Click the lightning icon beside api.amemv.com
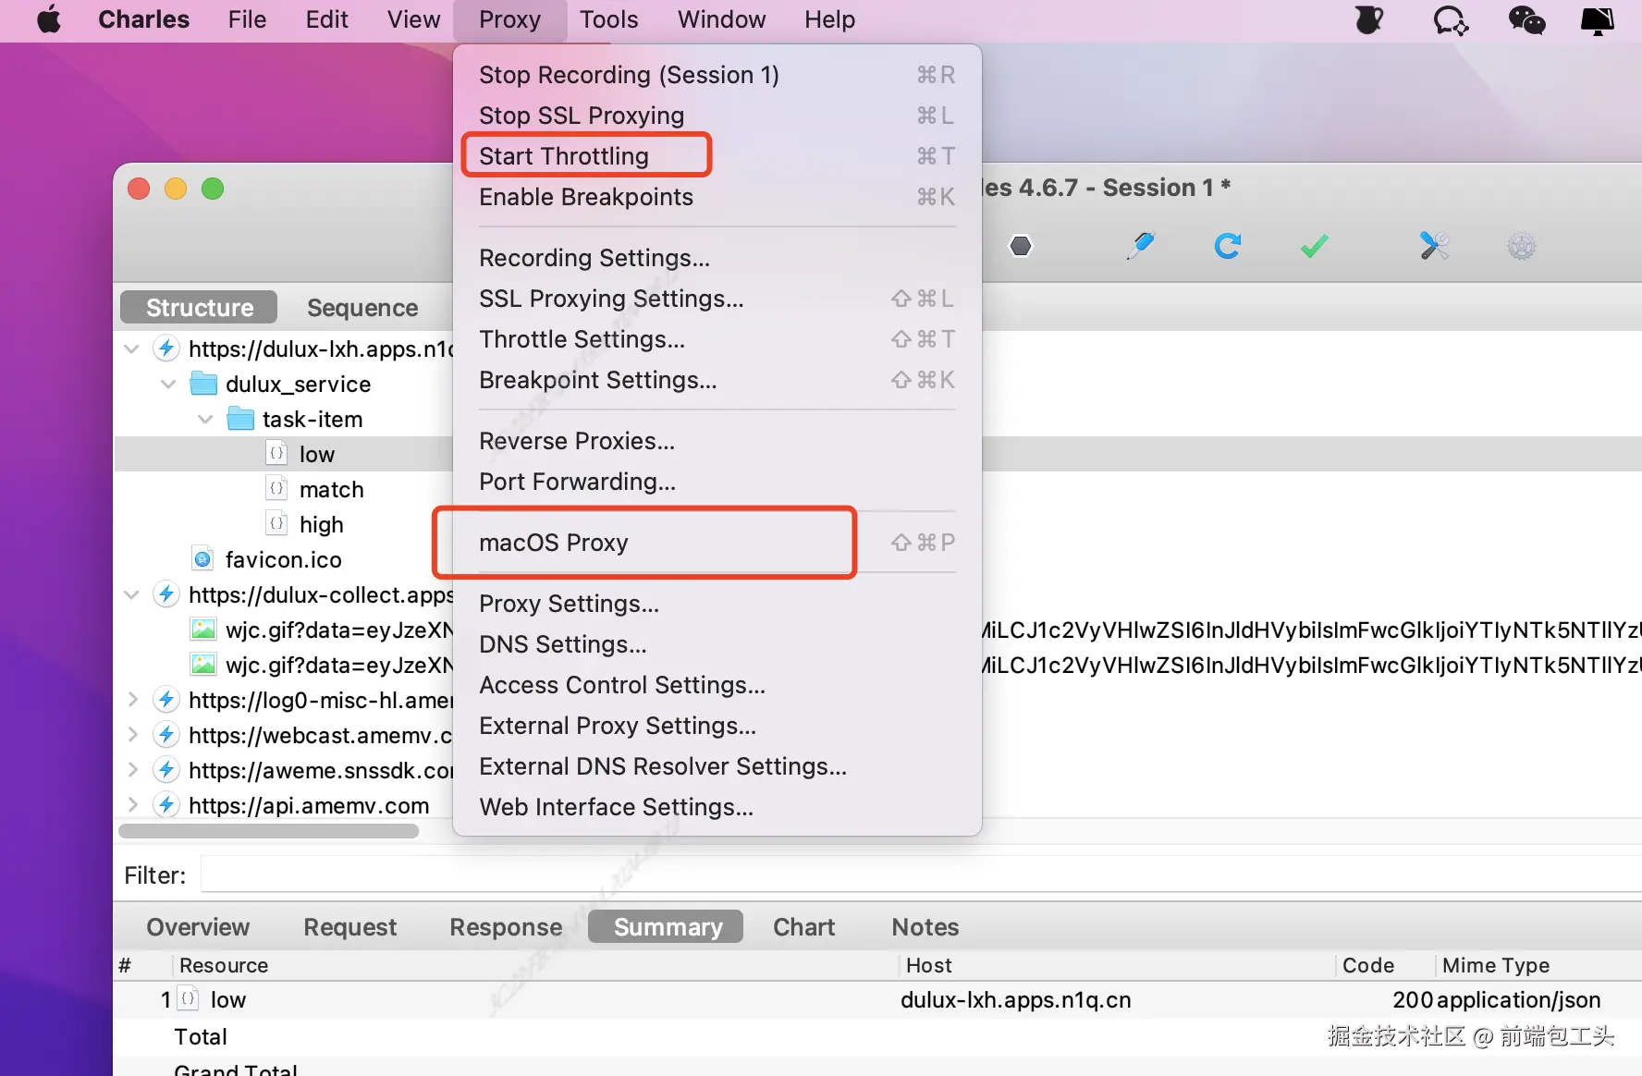The image size is (1642, 1076). click(x=166, y=805)
